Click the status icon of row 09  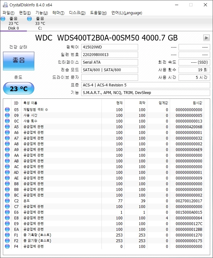tap(7, 115)
